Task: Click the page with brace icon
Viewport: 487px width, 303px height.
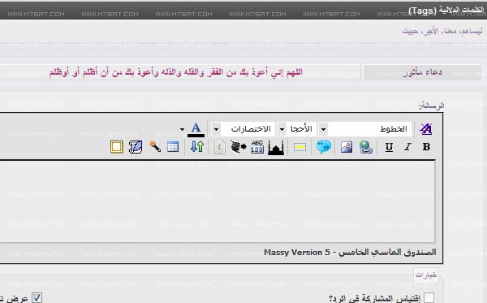Action: point(220,147)
